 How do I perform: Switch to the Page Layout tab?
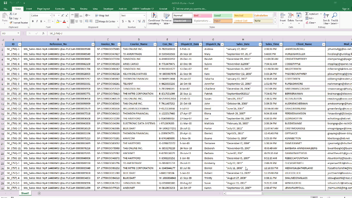point(43,9)
